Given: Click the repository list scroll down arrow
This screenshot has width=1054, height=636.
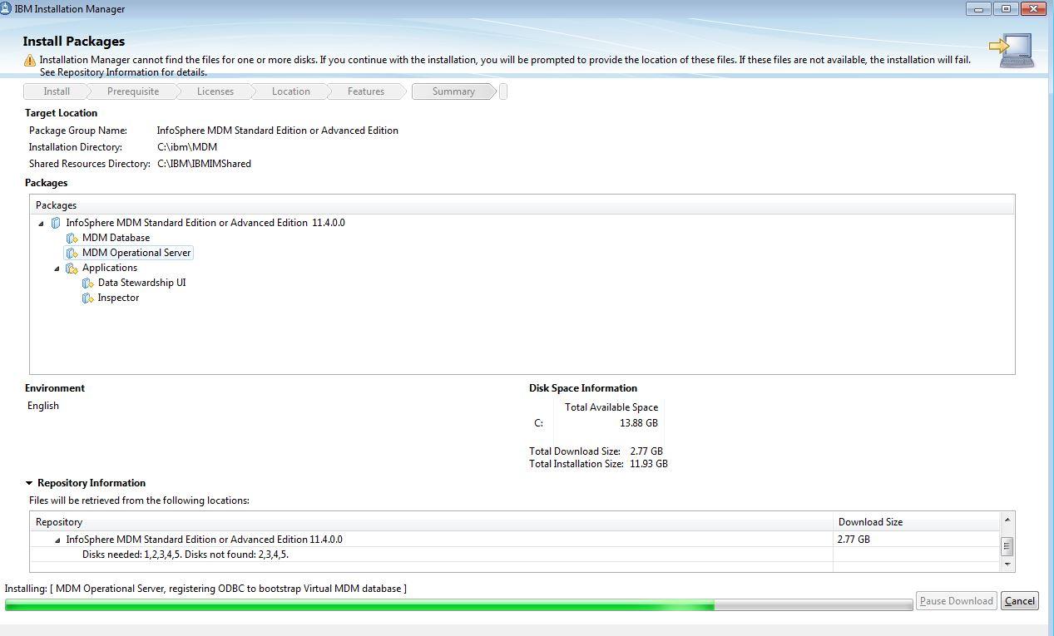Looking at the screenshot, I should [1007, 565].
